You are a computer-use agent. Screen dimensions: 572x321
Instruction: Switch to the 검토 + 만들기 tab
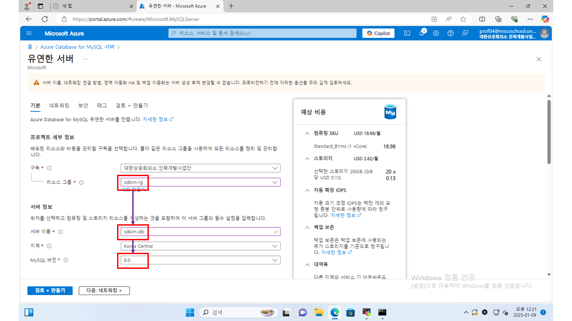click(132, 106)
